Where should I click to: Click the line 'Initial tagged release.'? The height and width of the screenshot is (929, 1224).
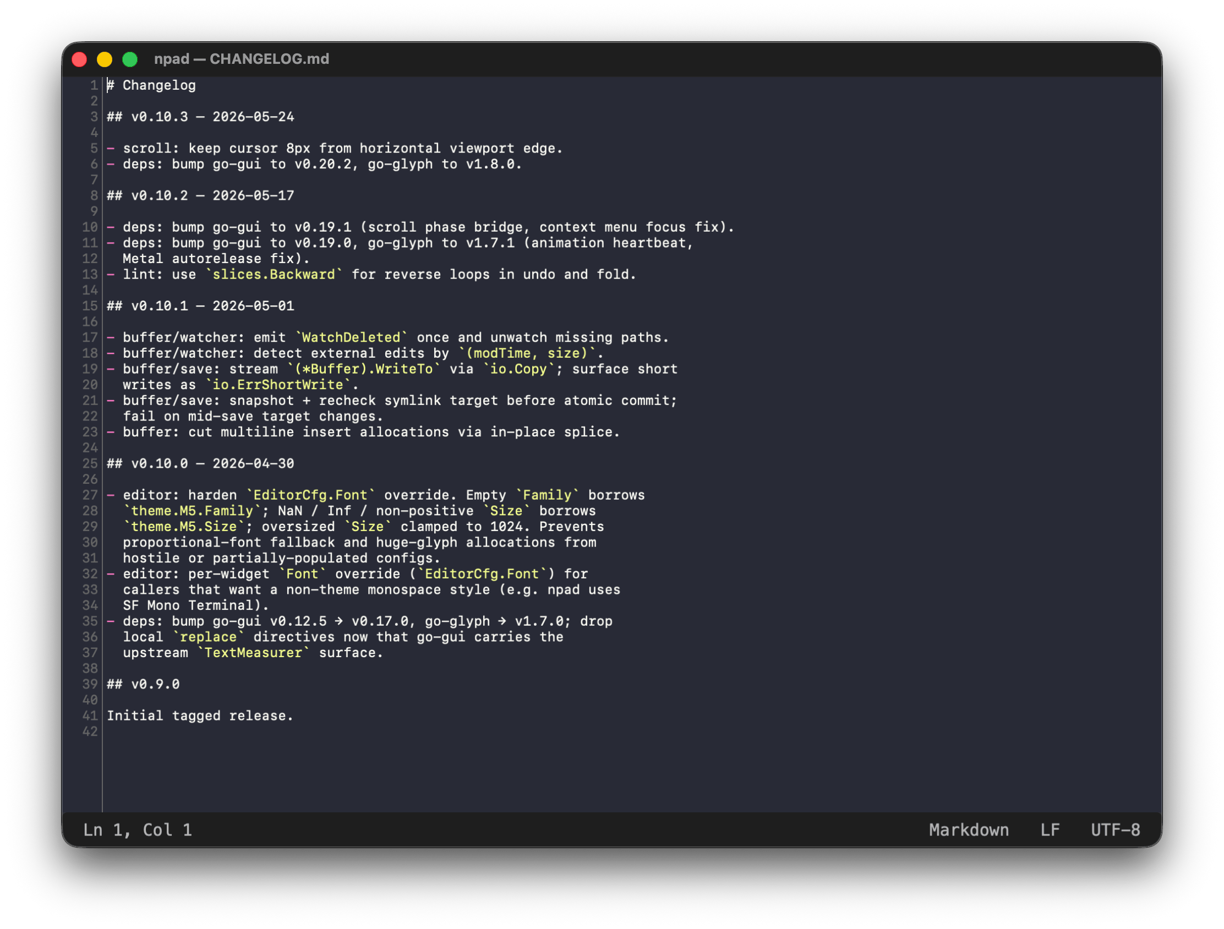[x=200, y=716]
